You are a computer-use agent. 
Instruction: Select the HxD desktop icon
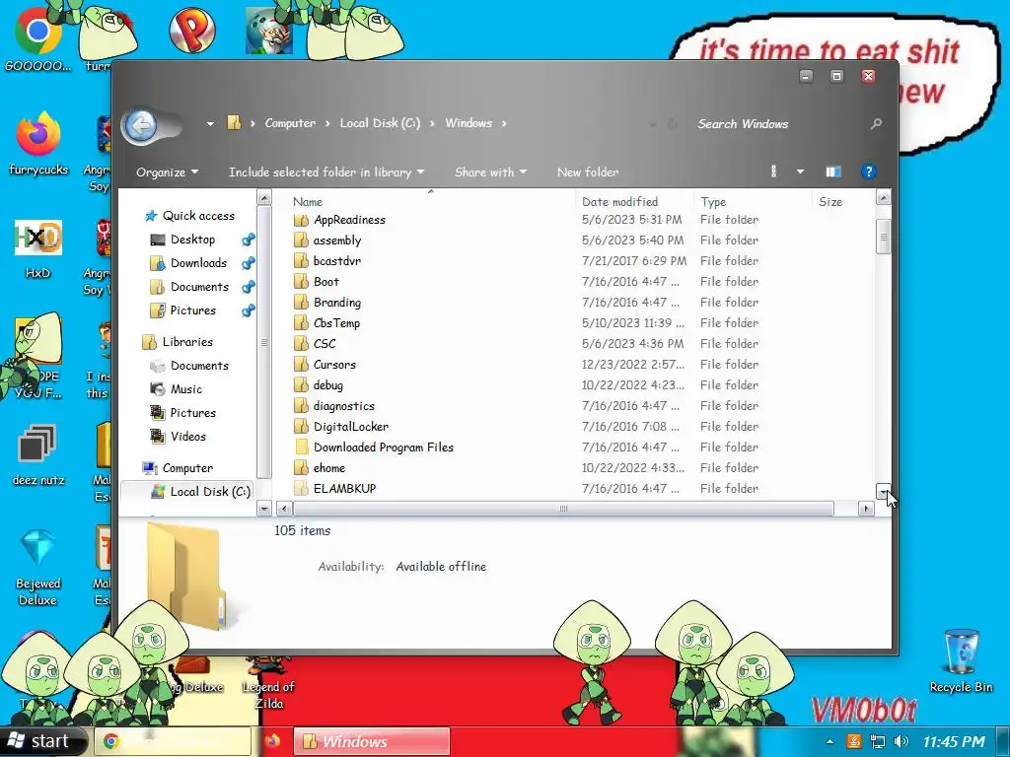tap(38, 249)
